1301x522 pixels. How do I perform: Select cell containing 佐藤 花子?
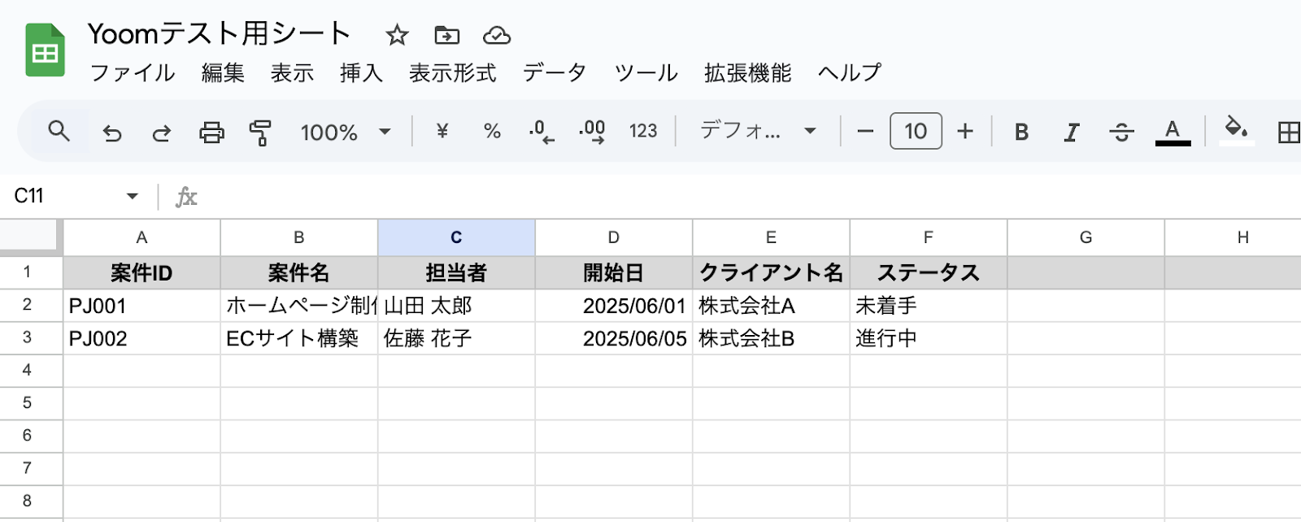(x=456, y=338)
